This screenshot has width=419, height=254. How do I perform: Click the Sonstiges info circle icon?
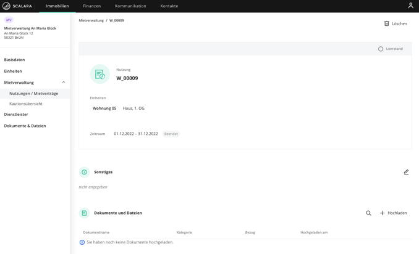tap(84, 172)
